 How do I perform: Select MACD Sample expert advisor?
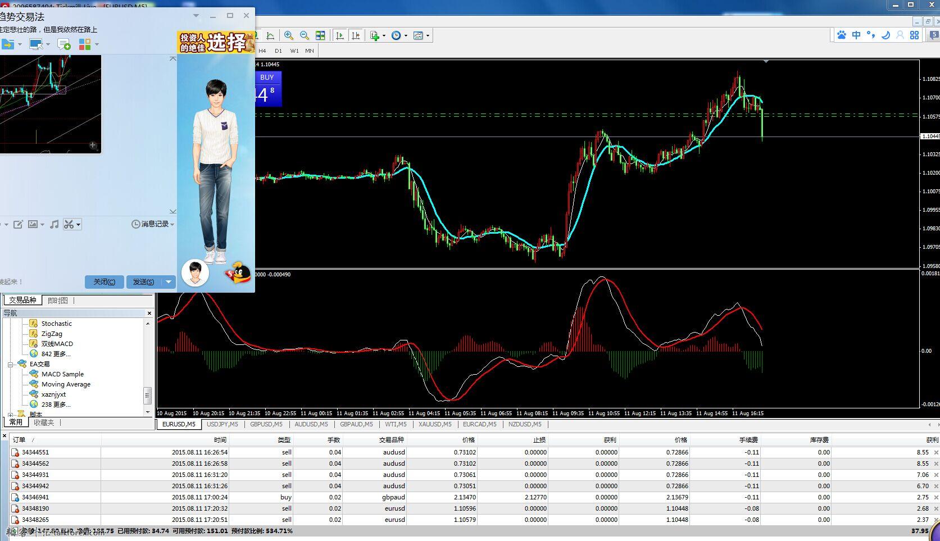click(62, 374)
